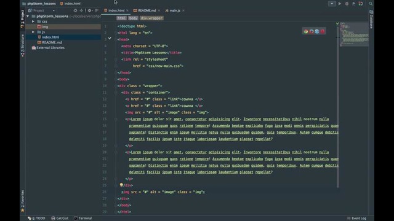Close the README.md editor tab

click(159, 10)
